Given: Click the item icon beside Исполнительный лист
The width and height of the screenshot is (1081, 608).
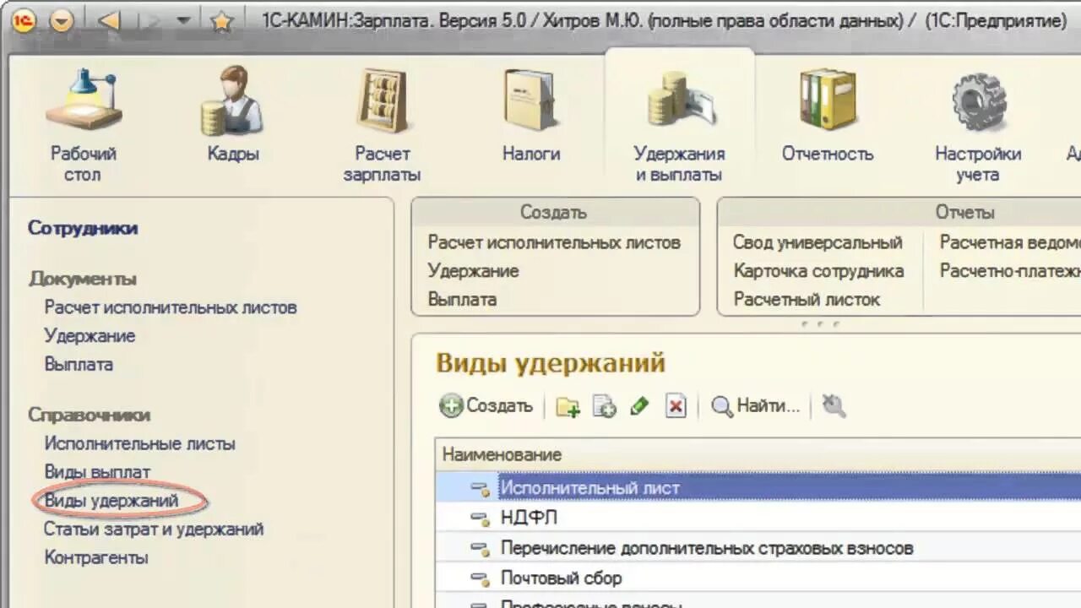Looking at the screenshot, I should [x=480, y=488].
